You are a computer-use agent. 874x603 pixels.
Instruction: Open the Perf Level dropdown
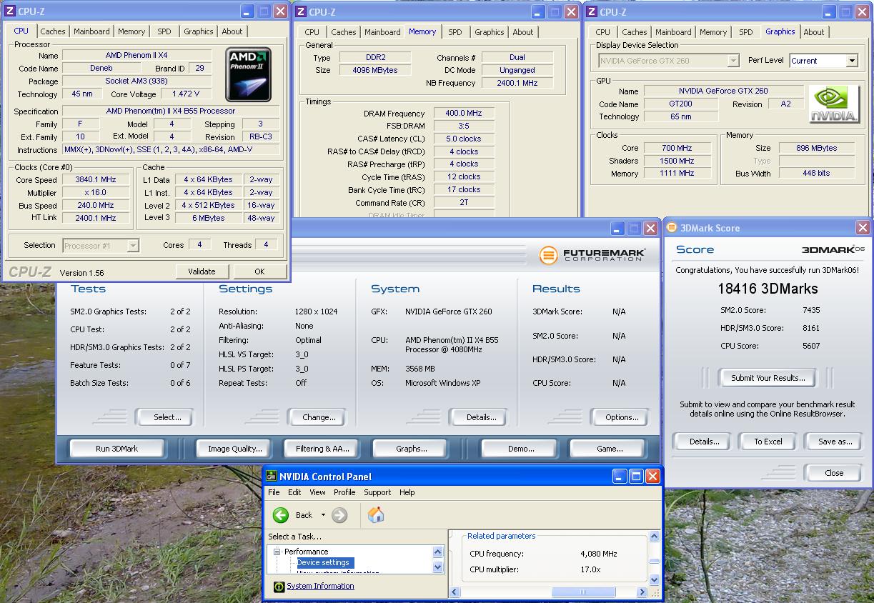click(x=851, y=61)
